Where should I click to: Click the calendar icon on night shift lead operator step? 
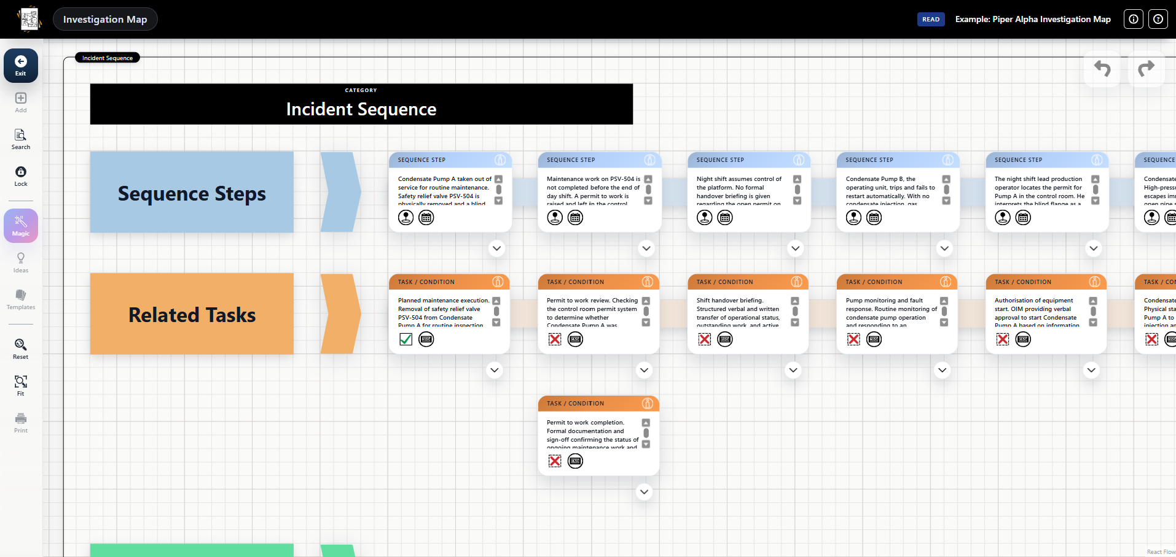1023,217
